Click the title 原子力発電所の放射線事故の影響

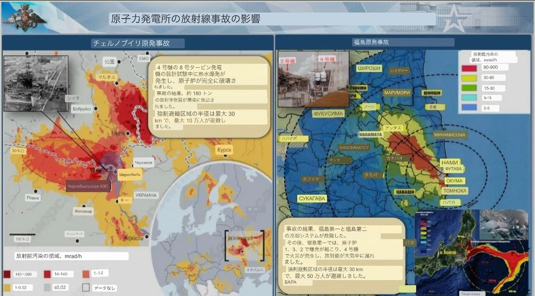[185, 19]
